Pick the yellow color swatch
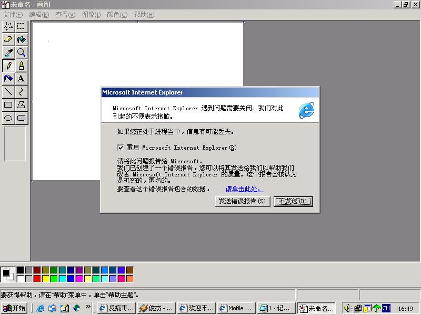 [46, 279]
